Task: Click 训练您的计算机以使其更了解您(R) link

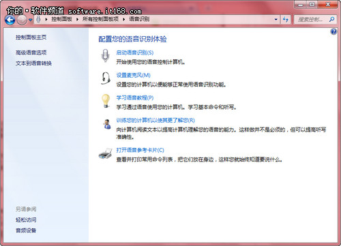Action: (155, 120)
